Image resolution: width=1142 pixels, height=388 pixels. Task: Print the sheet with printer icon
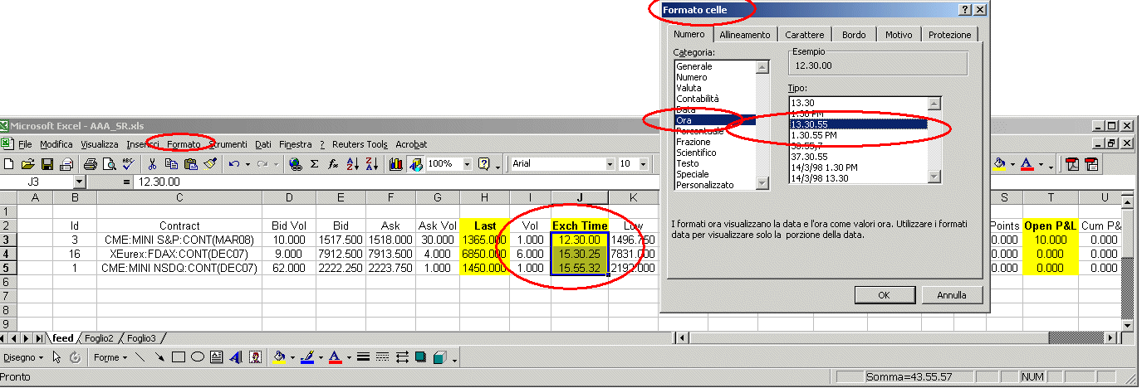[x=90, y=164]
